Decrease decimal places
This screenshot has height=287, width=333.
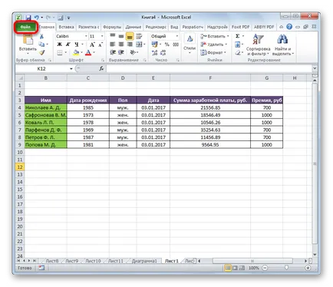point(163,53)
